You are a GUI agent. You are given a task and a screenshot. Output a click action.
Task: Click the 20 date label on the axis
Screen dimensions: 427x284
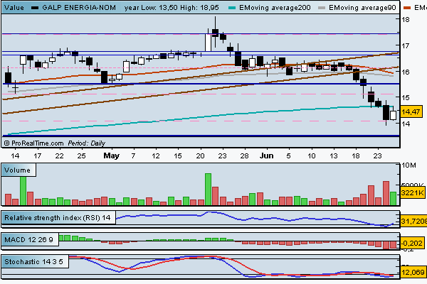point(200,155)
